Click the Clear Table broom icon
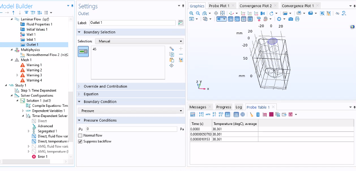The image size is (356, 171). pos(251,114)
